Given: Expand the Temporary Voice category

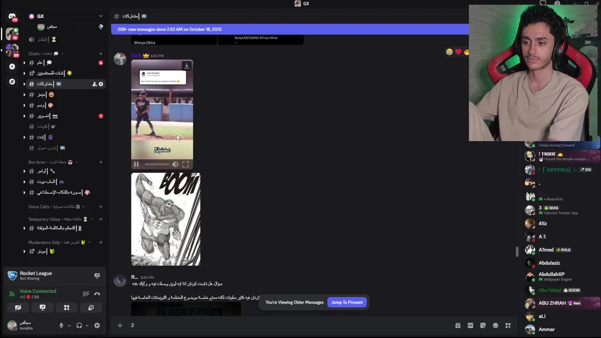Looking at the screenshot, I should 60,219.
